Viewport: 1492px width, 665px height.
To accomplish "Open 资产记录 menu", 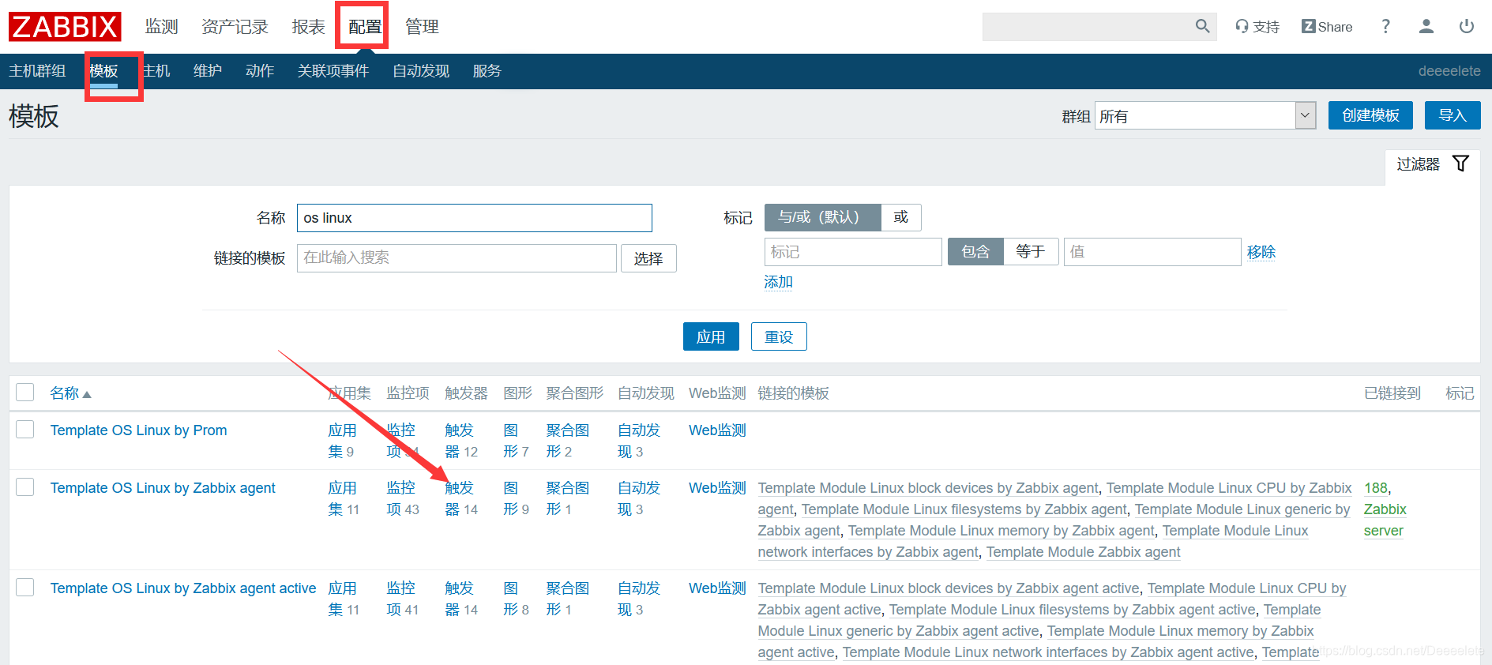I will pos(235,27).
